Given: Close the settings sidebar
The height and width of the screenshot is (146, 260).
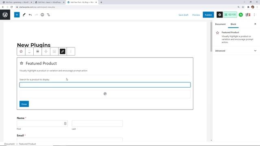Looking at the screenshot, I should pos(255,24).
